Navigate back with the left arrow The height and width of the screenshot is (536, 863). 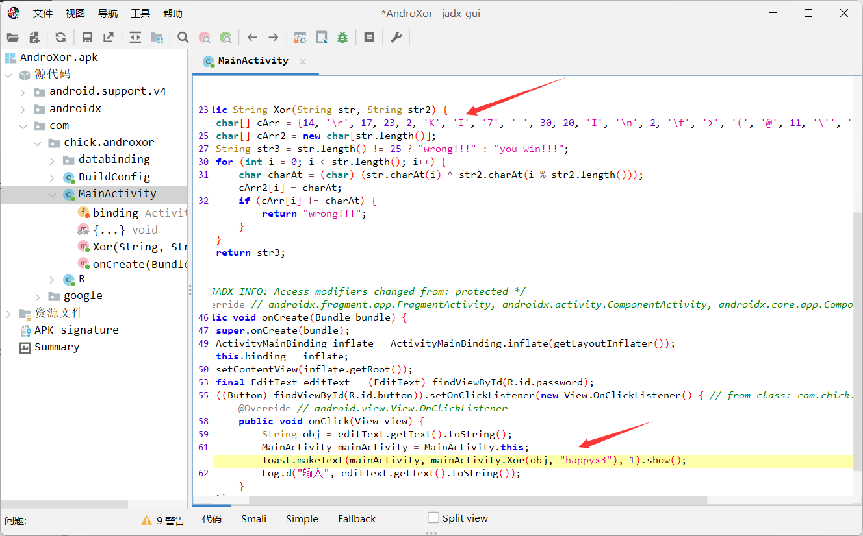coord(252,38)
